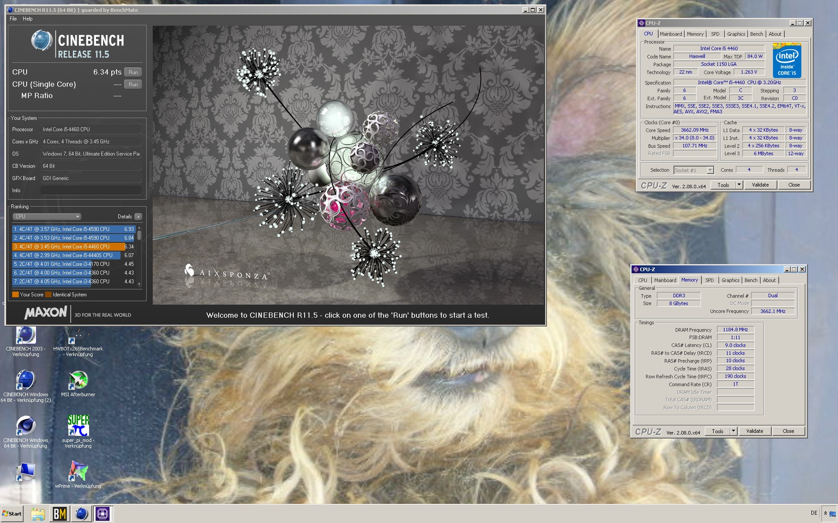
Task: Launch MSI Afterburner desktop shortcut
Action: [78, 384]
